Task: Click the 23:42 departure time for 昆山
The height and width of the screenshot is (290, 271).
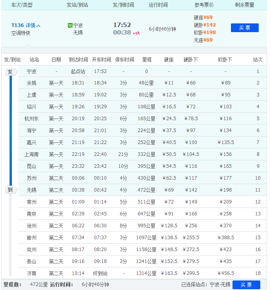Action: (x=100, y=166)
